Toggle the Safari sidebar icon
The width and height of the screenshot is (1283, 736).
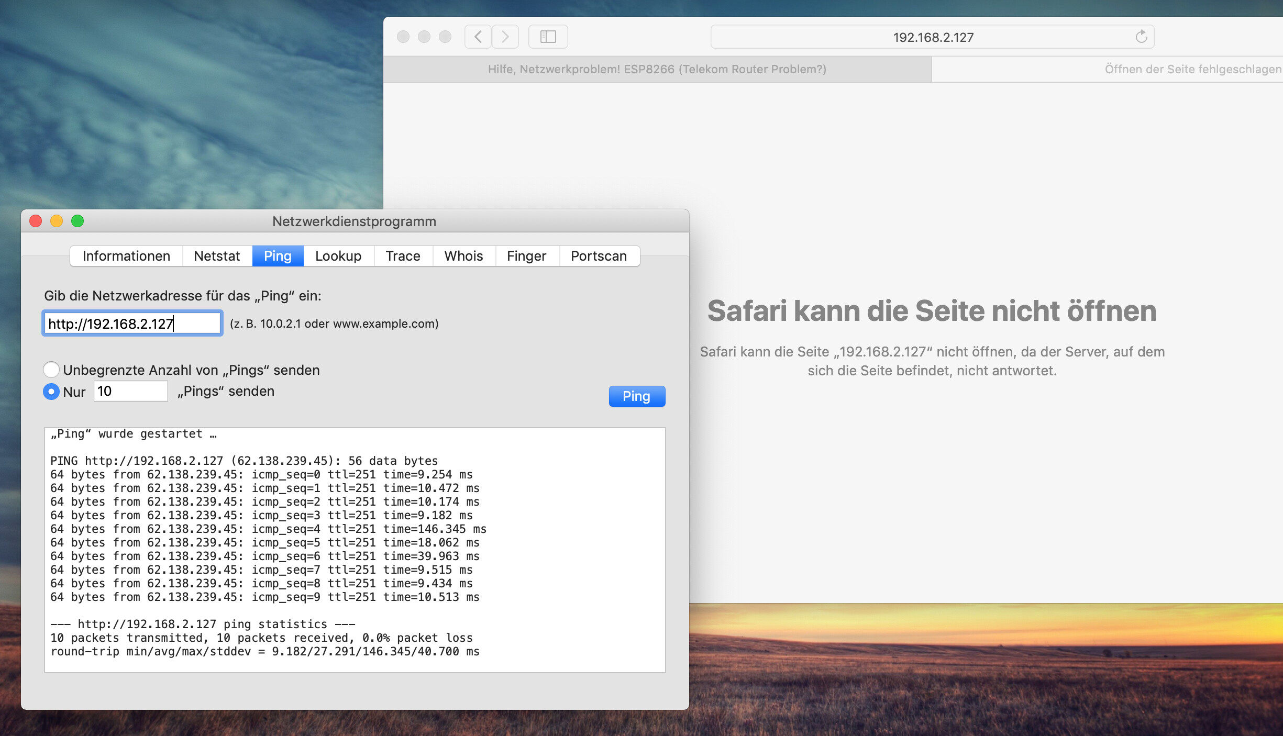point(548,37)
